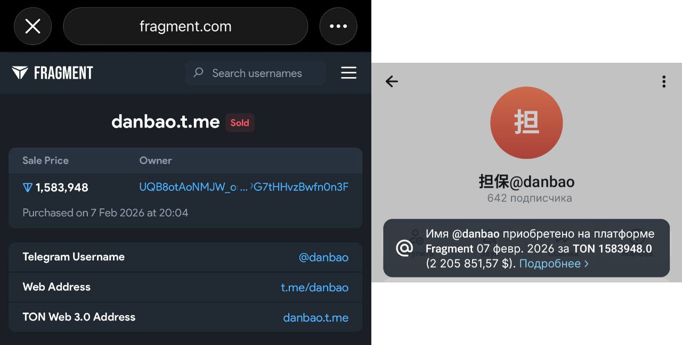The height and width of the screenshot is (345, 682).
Task: Open the three-dots browser options menu
Action: (338, 26)
